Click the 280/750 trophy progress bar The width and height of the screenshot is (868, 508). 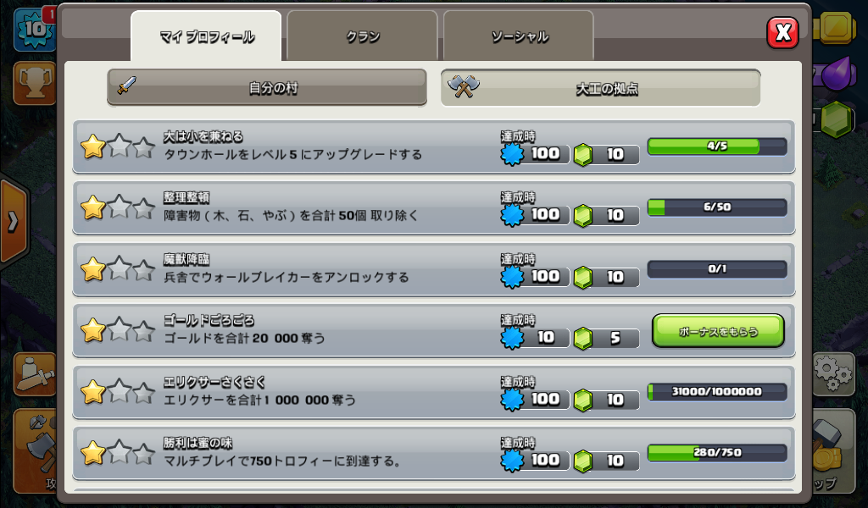(717, 453)
